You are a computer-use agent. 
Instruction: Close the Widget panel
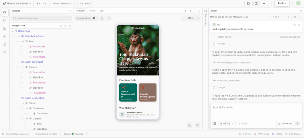(70, 11)
